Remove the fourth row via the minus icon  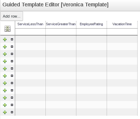(x=12, y=61)
